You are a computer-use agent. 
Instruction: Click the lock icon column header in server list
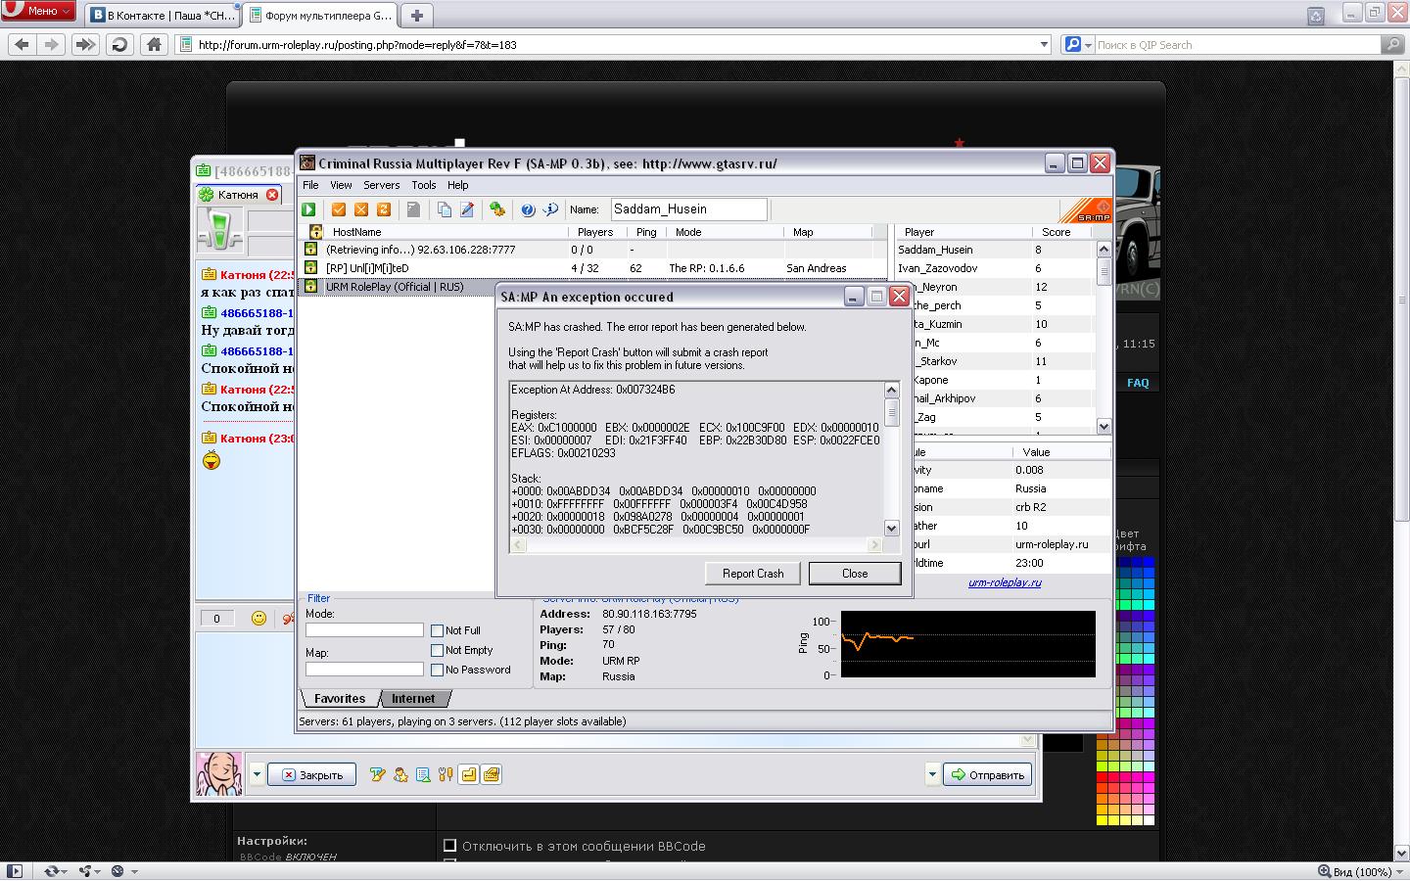pos(315,232)
